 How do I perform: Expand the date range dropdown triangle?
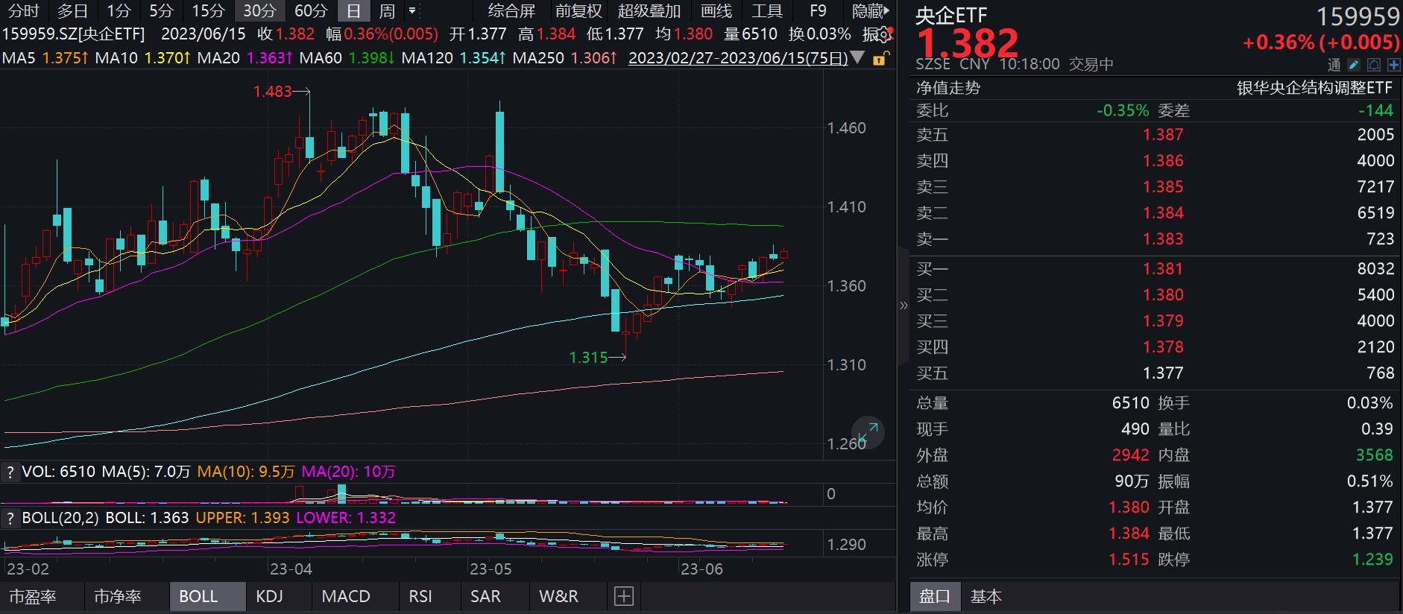(857, 57)
